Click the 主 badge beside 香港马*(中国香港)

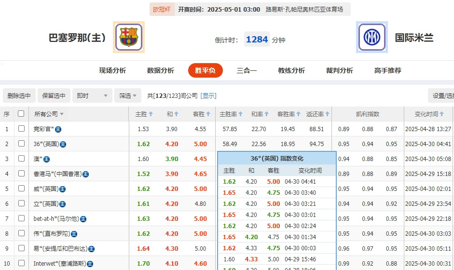pyautogui.click(x=86, y=174)
